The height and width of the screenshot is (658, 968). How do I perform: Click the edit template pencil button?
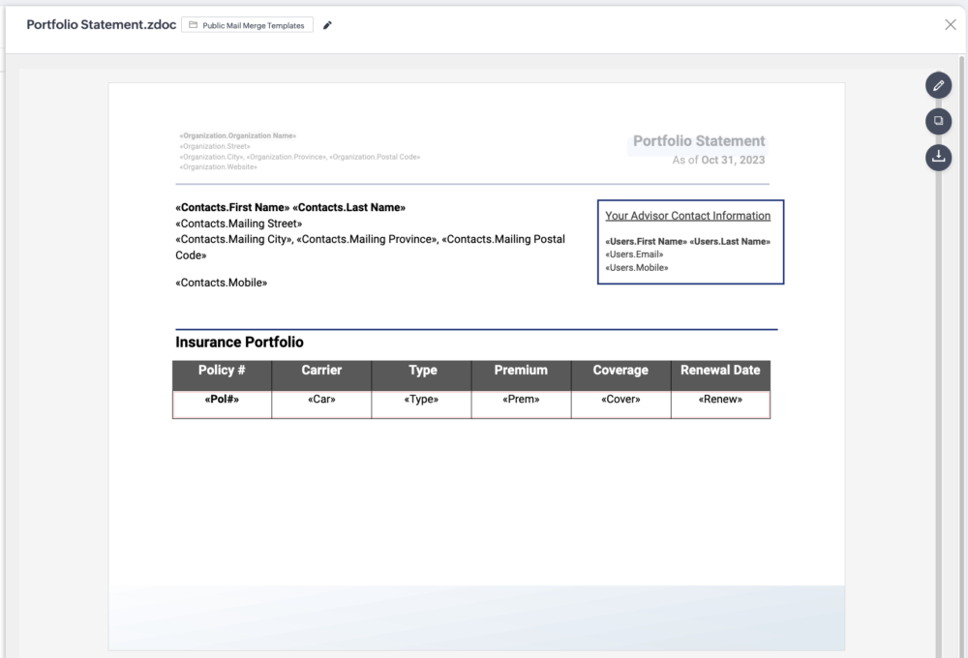click(938, 86)
